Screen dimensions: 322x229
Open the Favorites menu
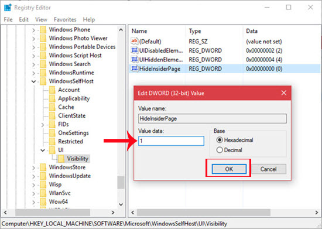click(x=65, y=19)
